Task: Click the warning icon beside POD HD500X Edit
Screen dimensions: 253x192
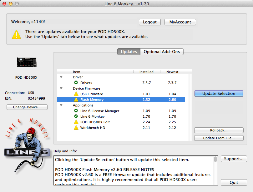Action: pos(76,122)
